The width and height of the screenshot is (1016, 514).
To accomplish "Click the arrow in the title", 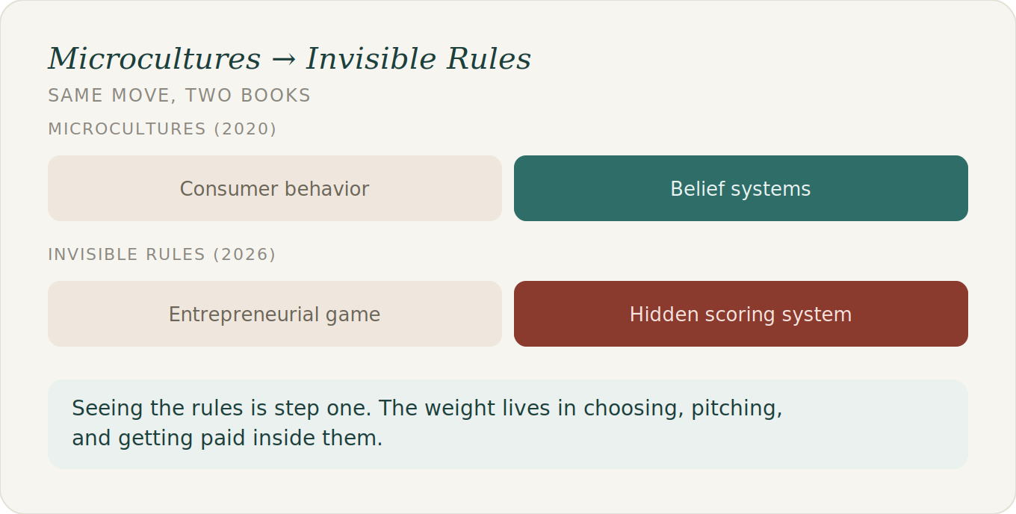I will (x=283, y=59).
